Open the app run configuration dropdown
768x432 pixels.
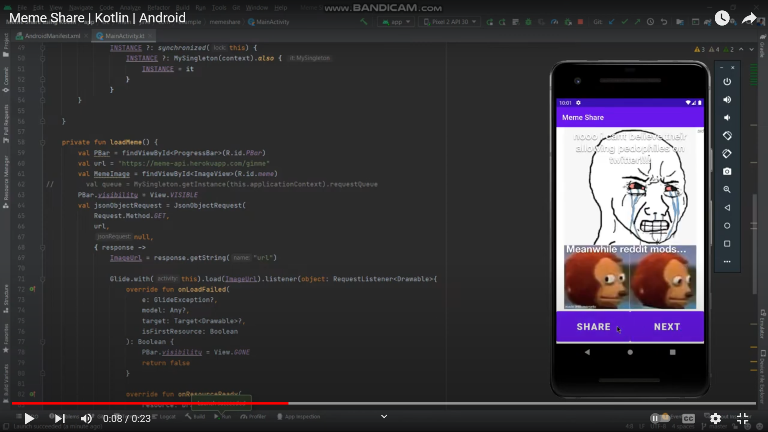[x=396, y=22]
